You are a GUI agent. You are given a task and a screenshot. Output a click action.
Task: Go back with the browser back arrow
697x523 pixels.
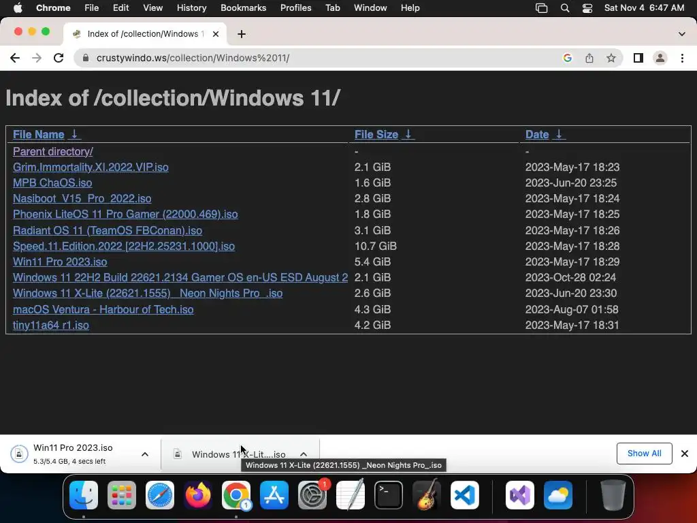point(15,58)
